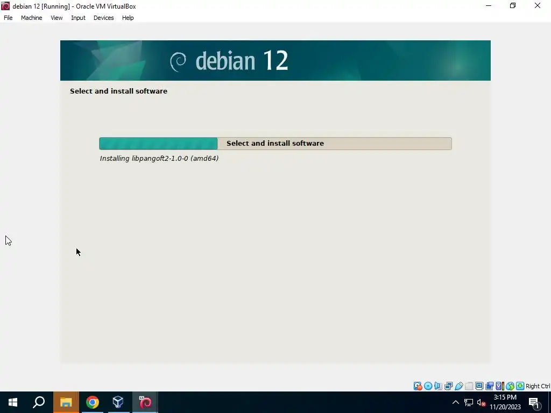Click the CPU virtualization indicator icon
The image size is (551, 413).
coord(500,386)
